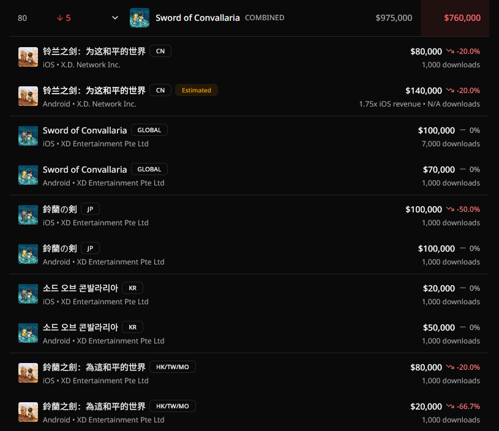The height and width of the screenshot is (431, 499).
Task: Click the iOS 소드 오브 콘발라리아 title
Action: click(x=81, y=288)
